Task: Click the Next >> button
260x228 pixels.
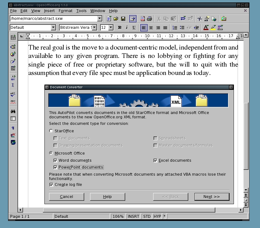Action: pyautogui.click(x=212, y=197)
